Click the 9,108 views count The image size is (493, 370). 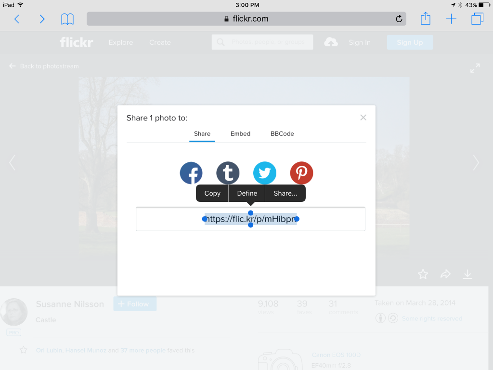(268, 306)
